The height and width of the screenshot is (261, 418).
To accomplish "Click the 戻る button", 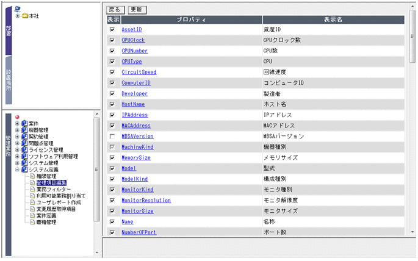I will [115, 10].
